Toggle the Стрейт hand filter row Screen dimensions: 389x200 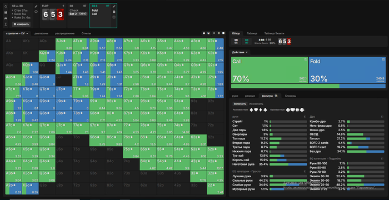[270, 122]
